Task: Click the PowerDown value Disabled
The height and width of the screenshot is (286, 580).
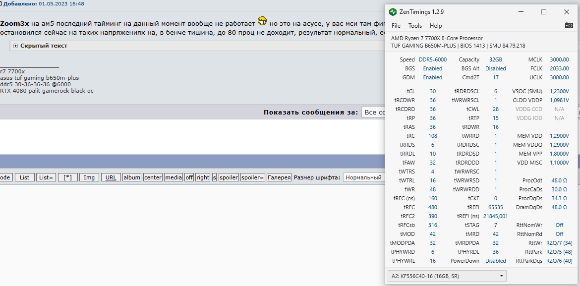Action: [496, 261]
